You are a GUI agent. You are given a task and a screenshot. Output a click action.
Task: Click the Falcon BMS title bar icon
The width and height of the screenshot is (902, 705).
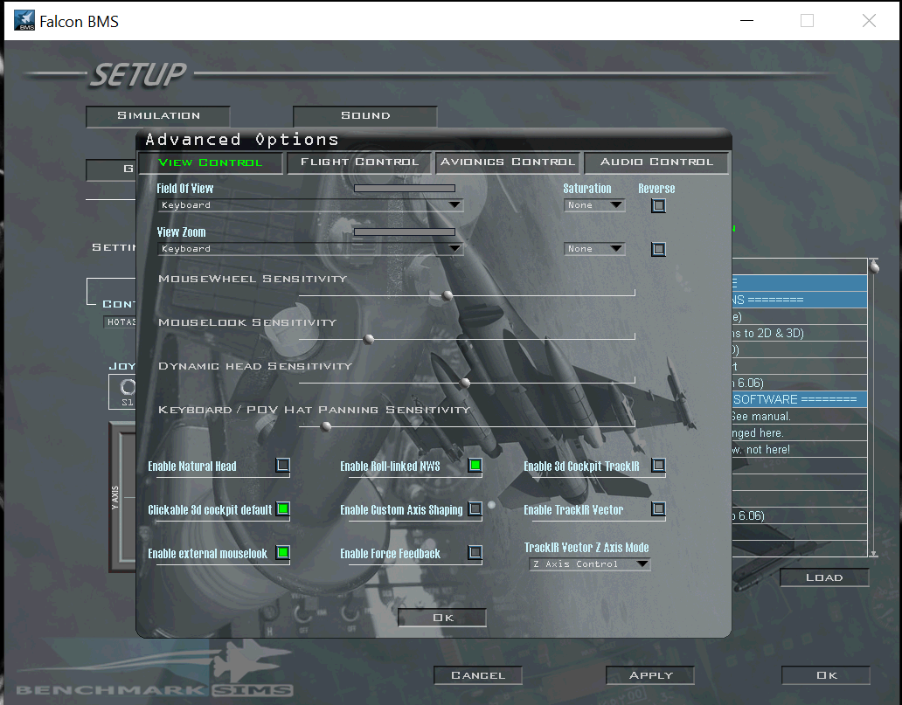24,21
